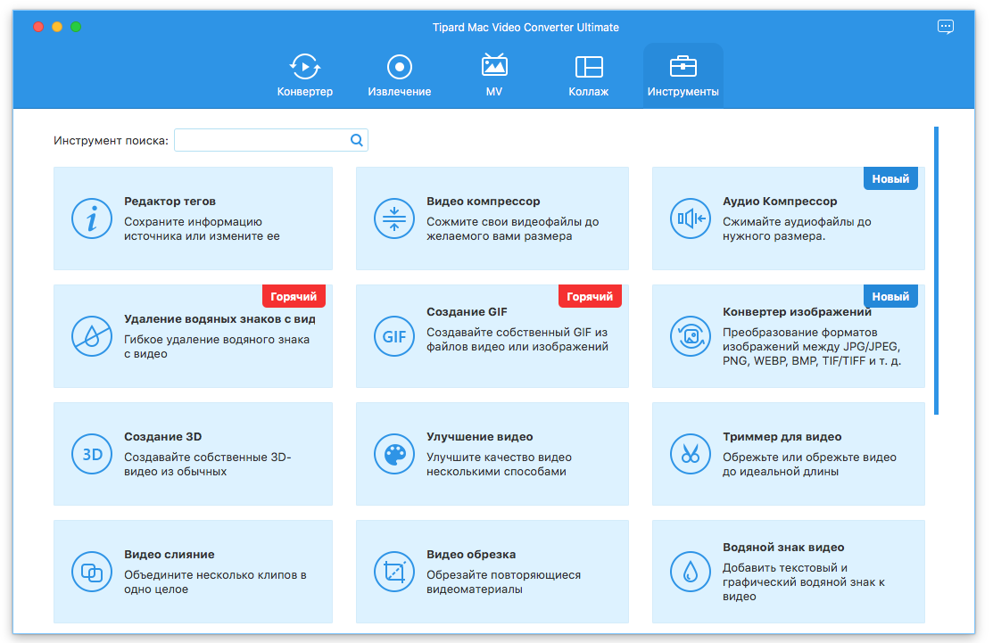Click the video merger icon

[91, 572]
